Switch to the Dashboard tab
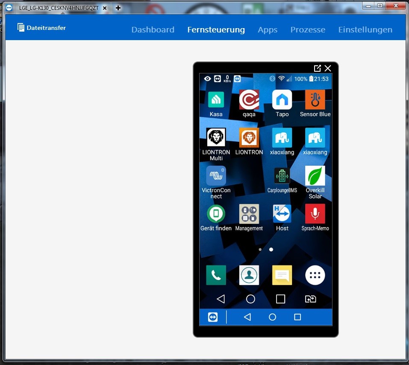409x365 pixels. (153, 30)
